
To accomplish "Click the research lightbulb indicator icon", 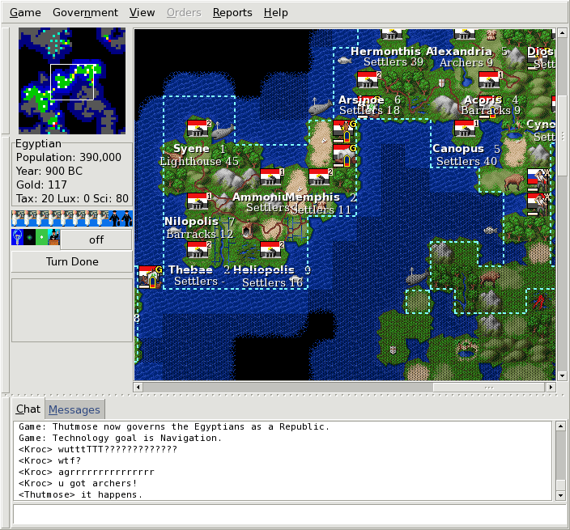I will (17, 237).
